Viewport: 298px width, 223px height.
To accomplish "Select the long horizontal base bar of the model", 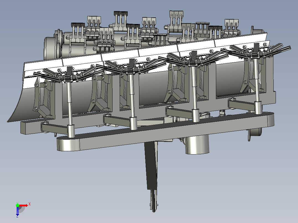I will [165, 132].
